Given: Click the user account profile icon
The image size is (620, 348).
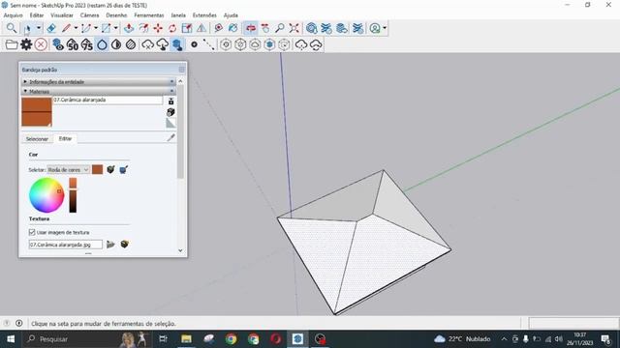Looking at the screenshot, I should (x=375, y=28).
